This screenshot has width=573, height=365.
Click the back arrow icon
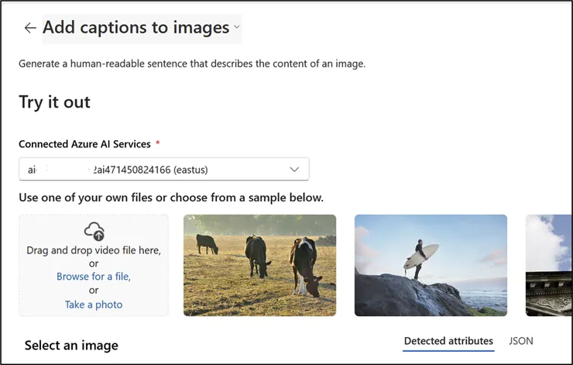click(x=30, y=28)
